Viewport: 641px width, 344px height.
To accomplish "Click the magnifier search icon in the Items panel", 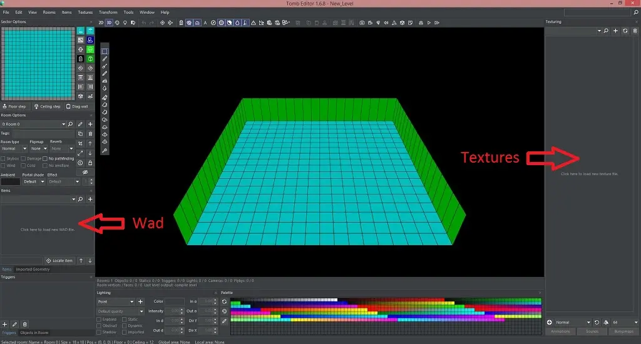I will [80, 199].
